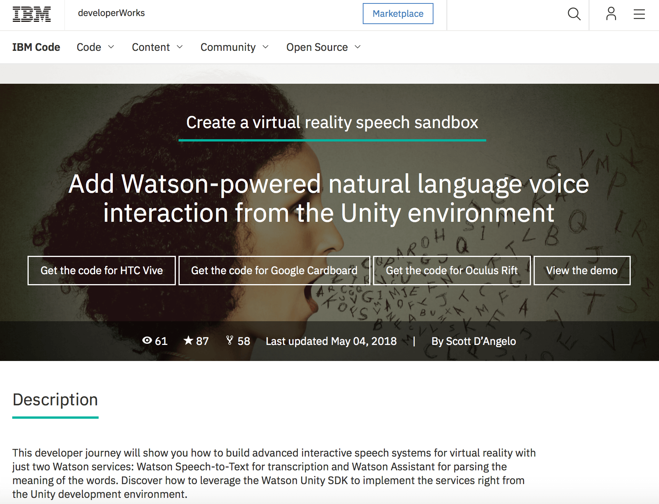Go to developerWorks link
Screen dimensions: 659x504
(x=111, y=13)
